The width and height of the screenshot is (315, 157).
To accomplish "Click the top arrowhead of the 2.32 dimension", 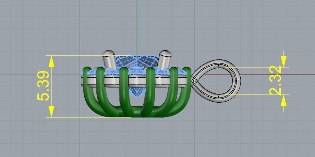I will (283, 61).
